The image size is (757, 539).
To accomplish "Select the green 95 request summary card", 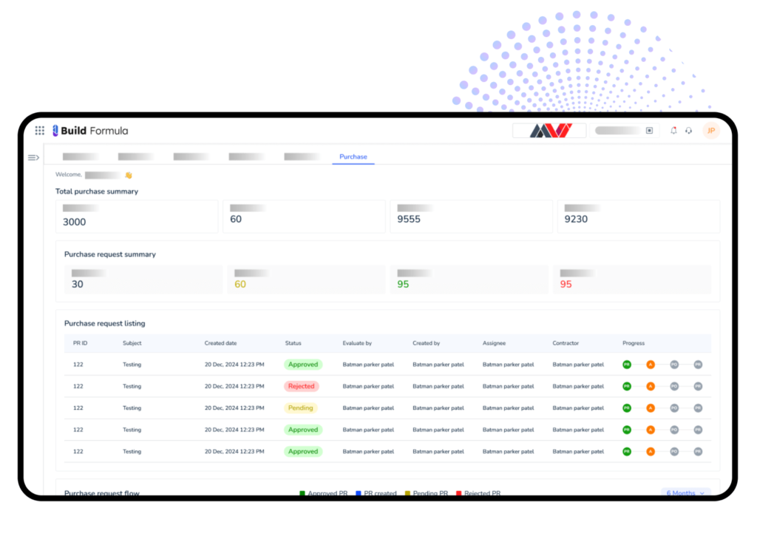I will click(x=469, y=279).
